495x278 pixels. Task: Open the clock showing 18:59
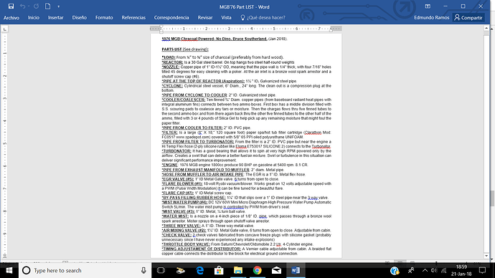click(461, 270)
